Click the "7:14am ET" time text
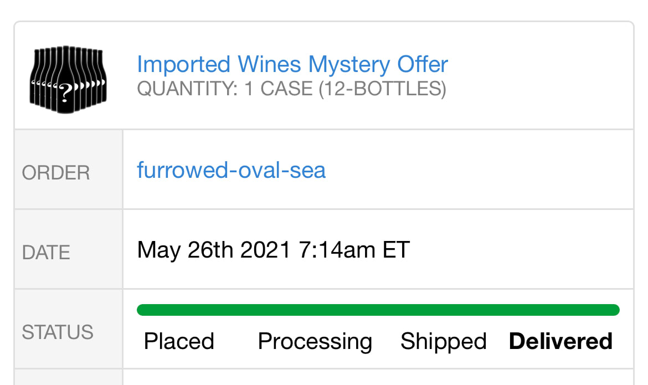Image resolution: width=648 pixels, height=385 pixels. pos(354,250)
